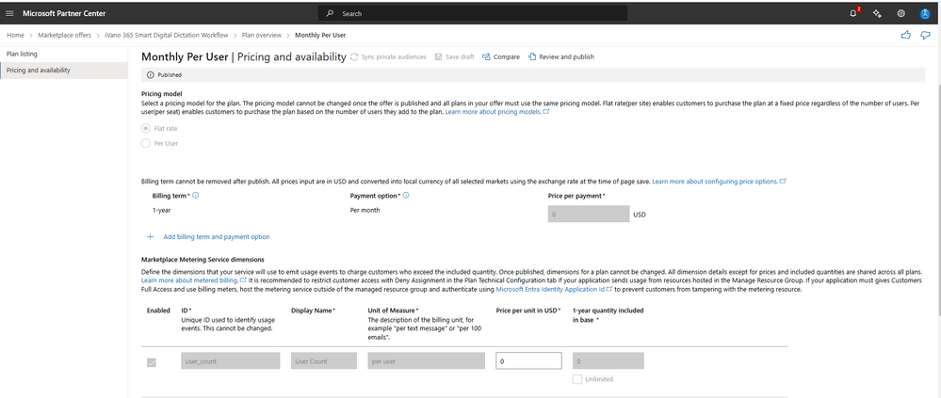Click Add billing term and payment option
941x398 pixels.
click(217, 237)
